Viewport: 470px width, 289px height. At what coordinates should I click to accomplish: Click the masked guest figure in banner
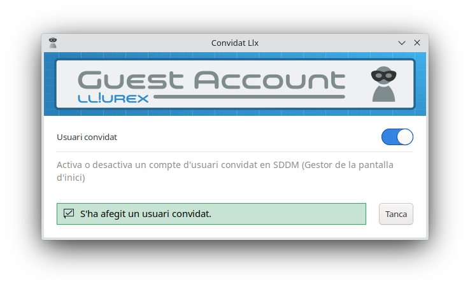click(x=383, y=84)
